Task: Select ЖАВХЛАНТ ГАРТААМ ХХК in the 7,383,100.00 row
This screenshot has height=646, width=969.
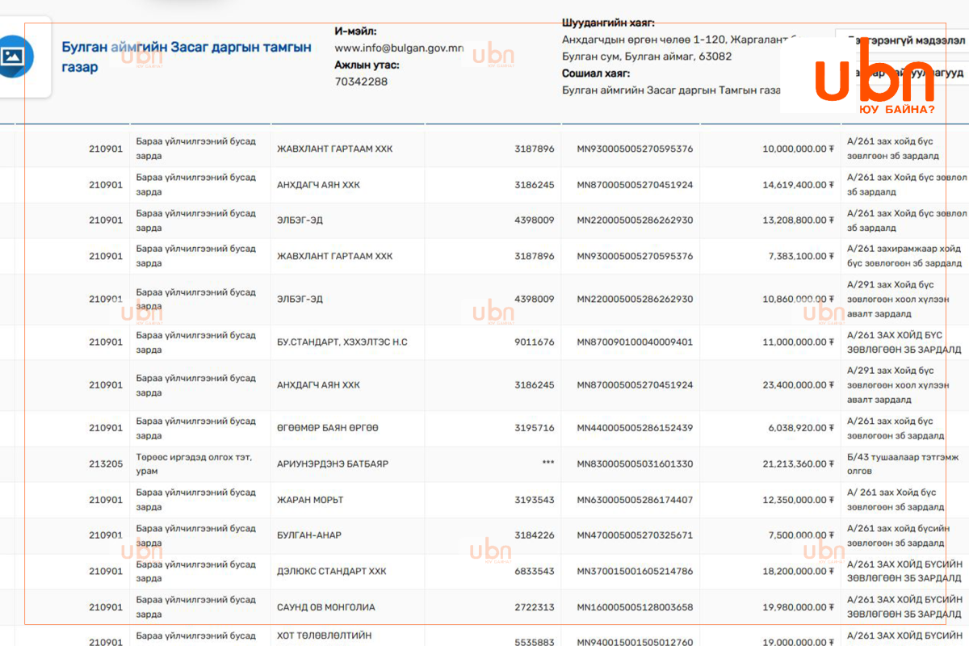Action: 335,256
